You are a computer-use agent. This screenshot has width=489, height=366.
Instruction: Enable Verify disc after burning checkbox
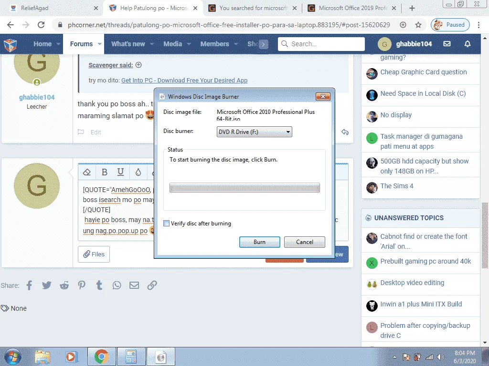click(x=167, y=224)
